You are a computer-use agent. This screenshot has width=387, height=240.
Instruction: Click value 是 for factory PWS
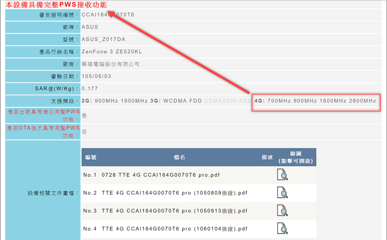tap(84, 115)
